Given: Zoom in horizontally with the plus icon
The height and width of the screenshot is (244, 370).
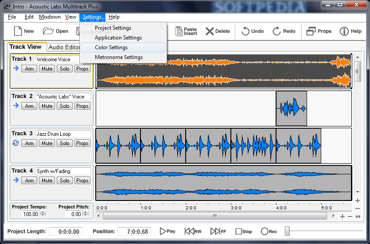Looking at the screenshot, I should pyautogui.click(x=343, y=216).
